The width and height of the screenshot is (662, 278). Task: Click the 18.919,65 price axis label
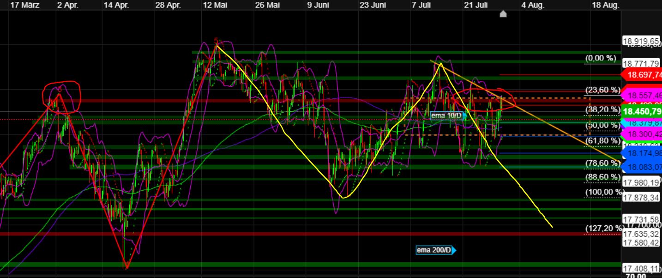641,41
